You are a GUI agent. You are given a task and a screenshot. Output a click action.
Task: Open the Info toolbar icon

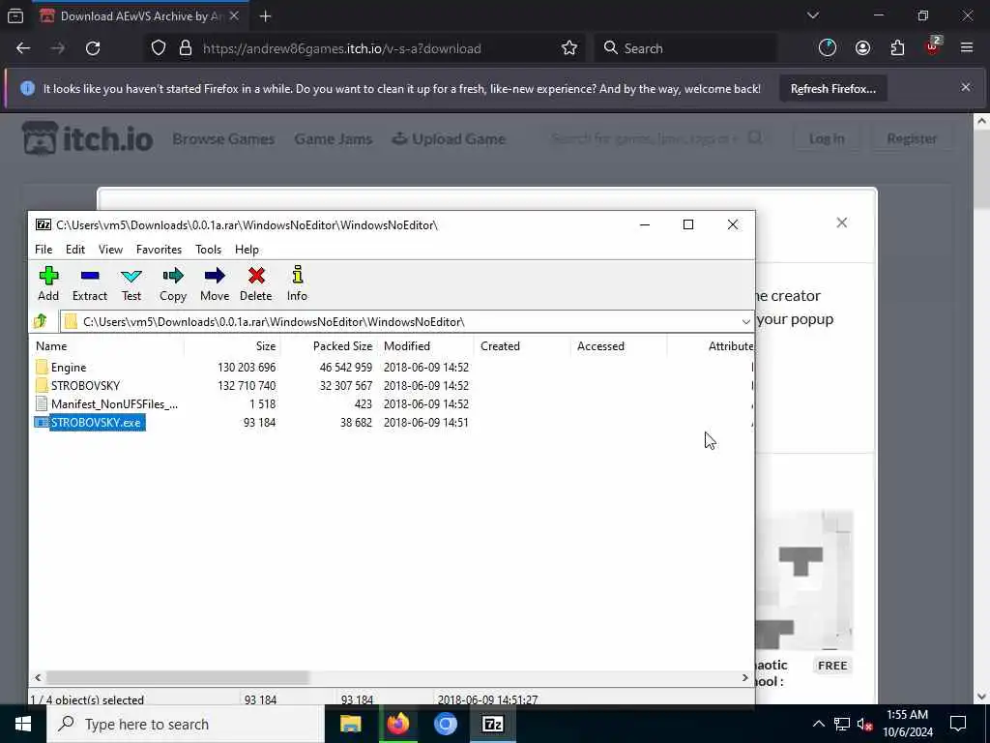[x=298, y=283]
